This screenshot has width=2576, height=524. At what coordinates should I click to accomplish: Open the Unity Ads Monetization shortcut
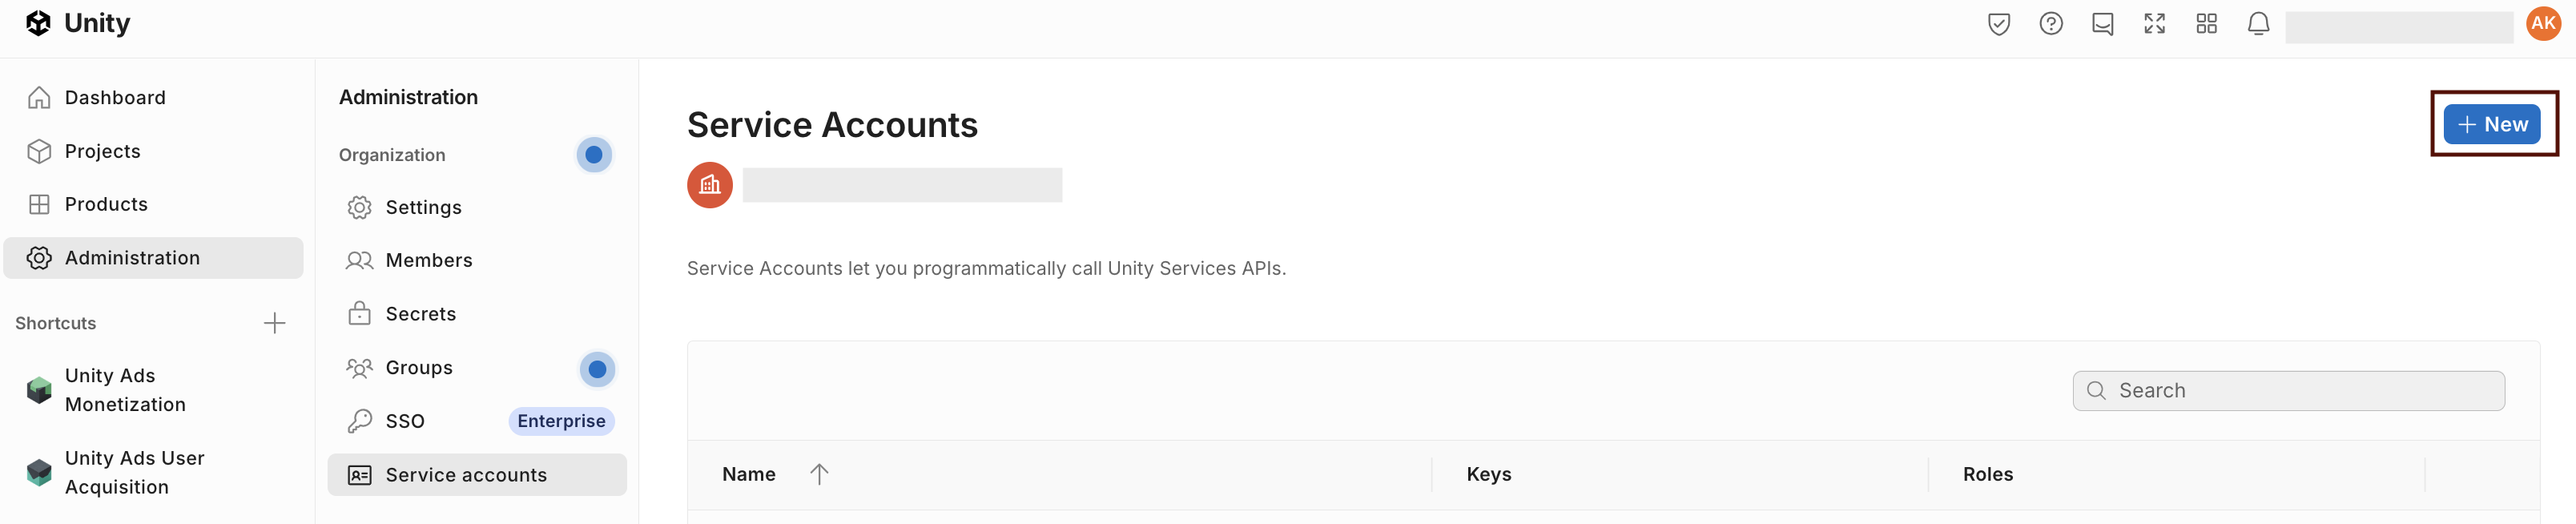124,390
